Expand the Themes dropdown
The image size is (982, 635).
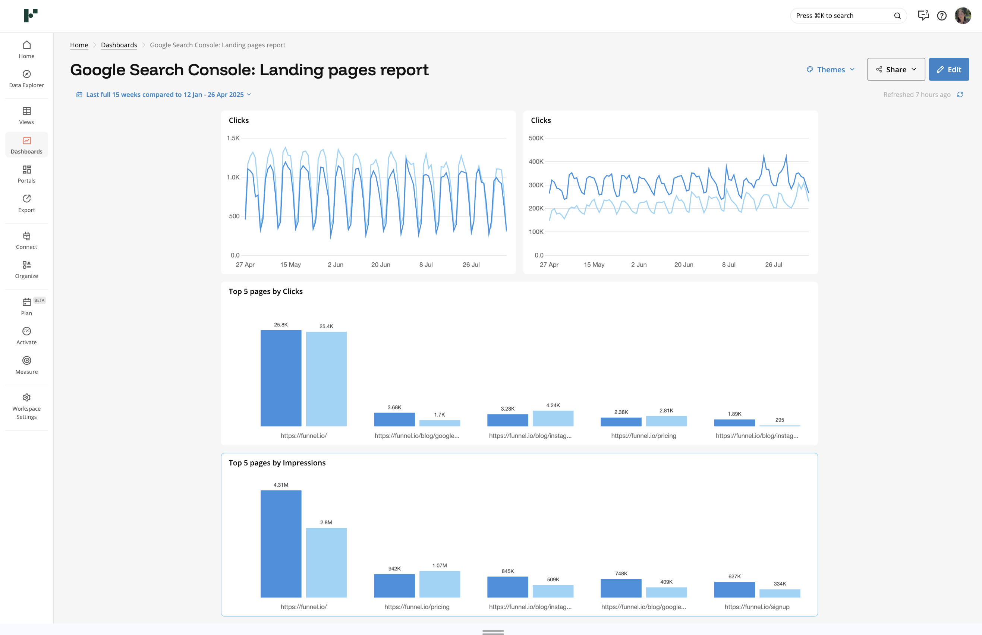pyautogui.click(x=830, y=69)
